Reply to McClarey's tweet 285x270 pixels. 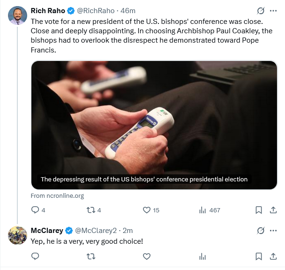tap(35, 256)
